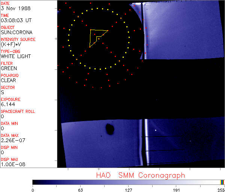
Task: Click the SPACECRAFT ROLL label
Action: click(18, 111)
